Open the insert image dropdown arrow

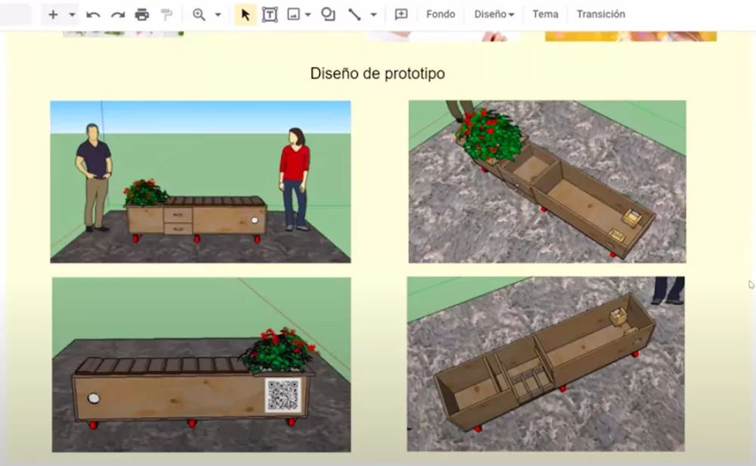(308, 14)
